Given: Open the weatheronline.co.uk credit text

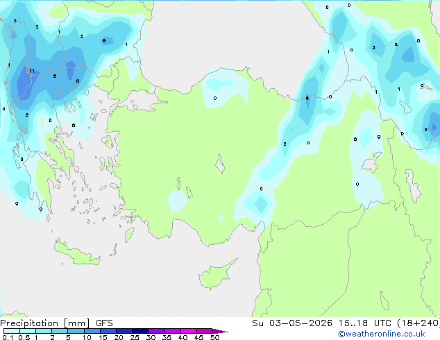Looking at the screenshot, I should [382, 334].
